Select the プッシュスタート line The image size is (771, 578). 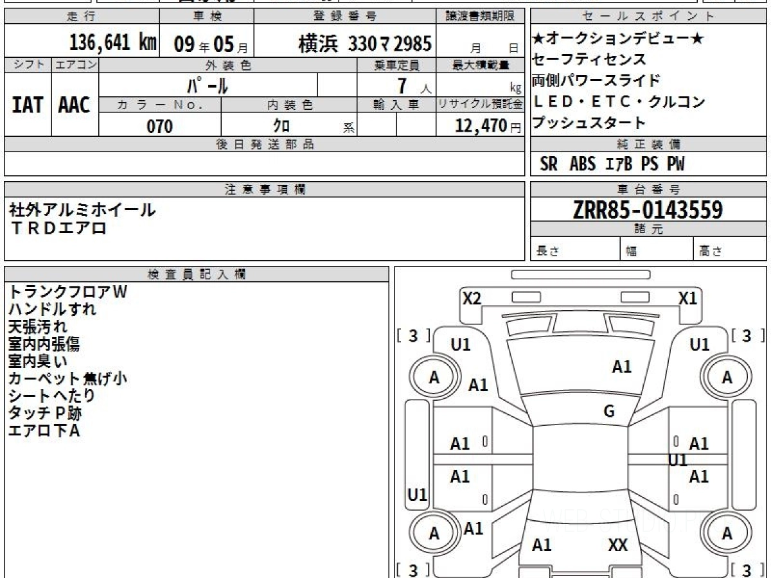[x=589, y=123]
